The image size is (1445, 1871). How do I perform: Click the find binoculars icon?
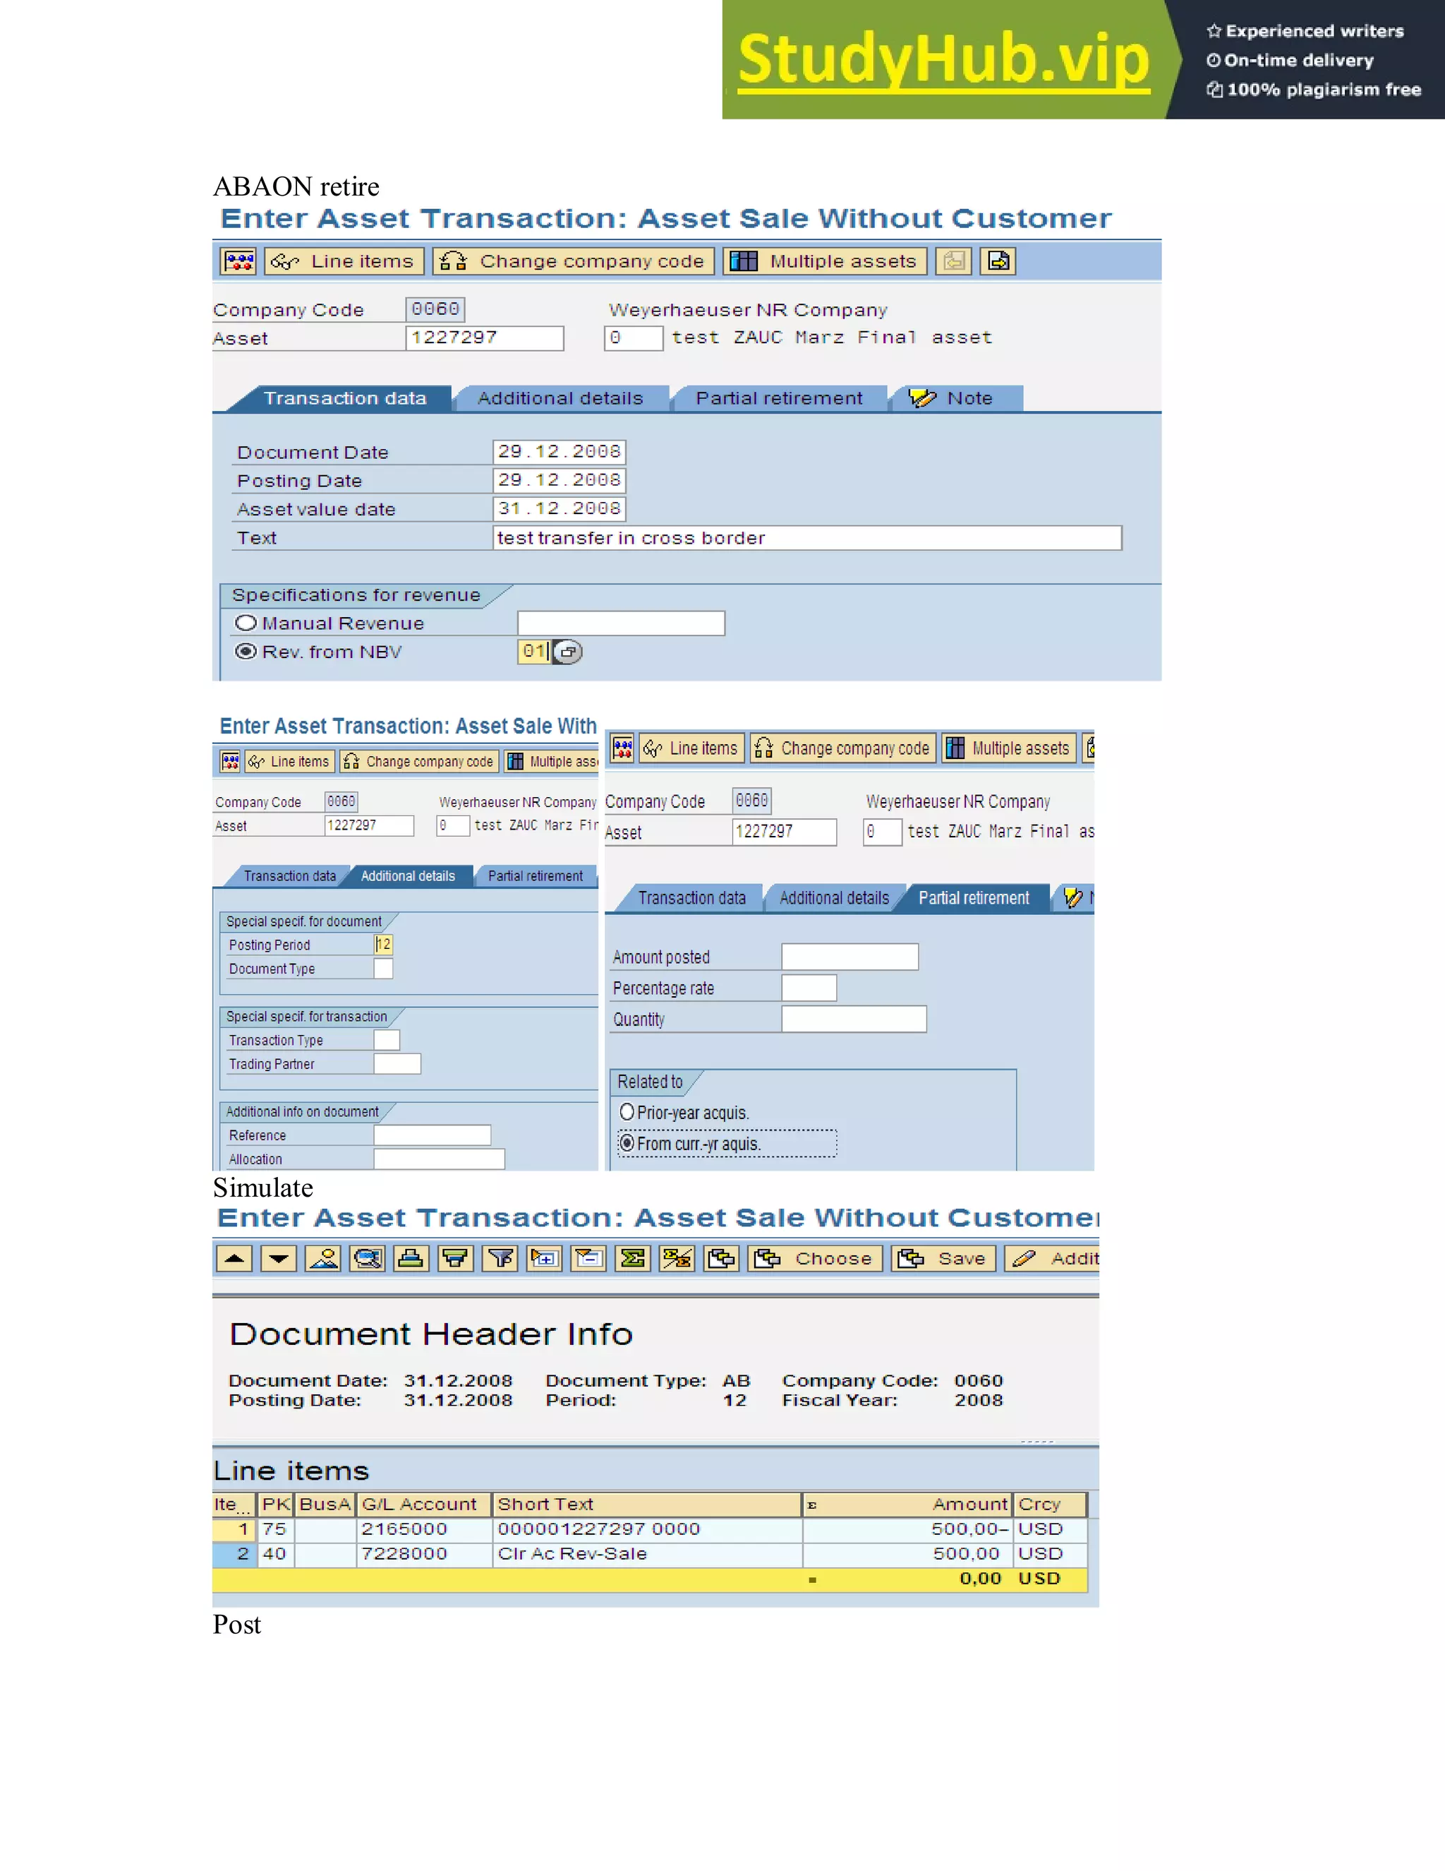[x=367, y=1258]
